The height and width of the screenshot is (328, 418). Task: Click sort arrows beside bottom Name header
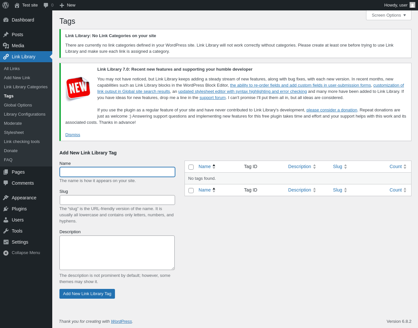pos(214,190)
